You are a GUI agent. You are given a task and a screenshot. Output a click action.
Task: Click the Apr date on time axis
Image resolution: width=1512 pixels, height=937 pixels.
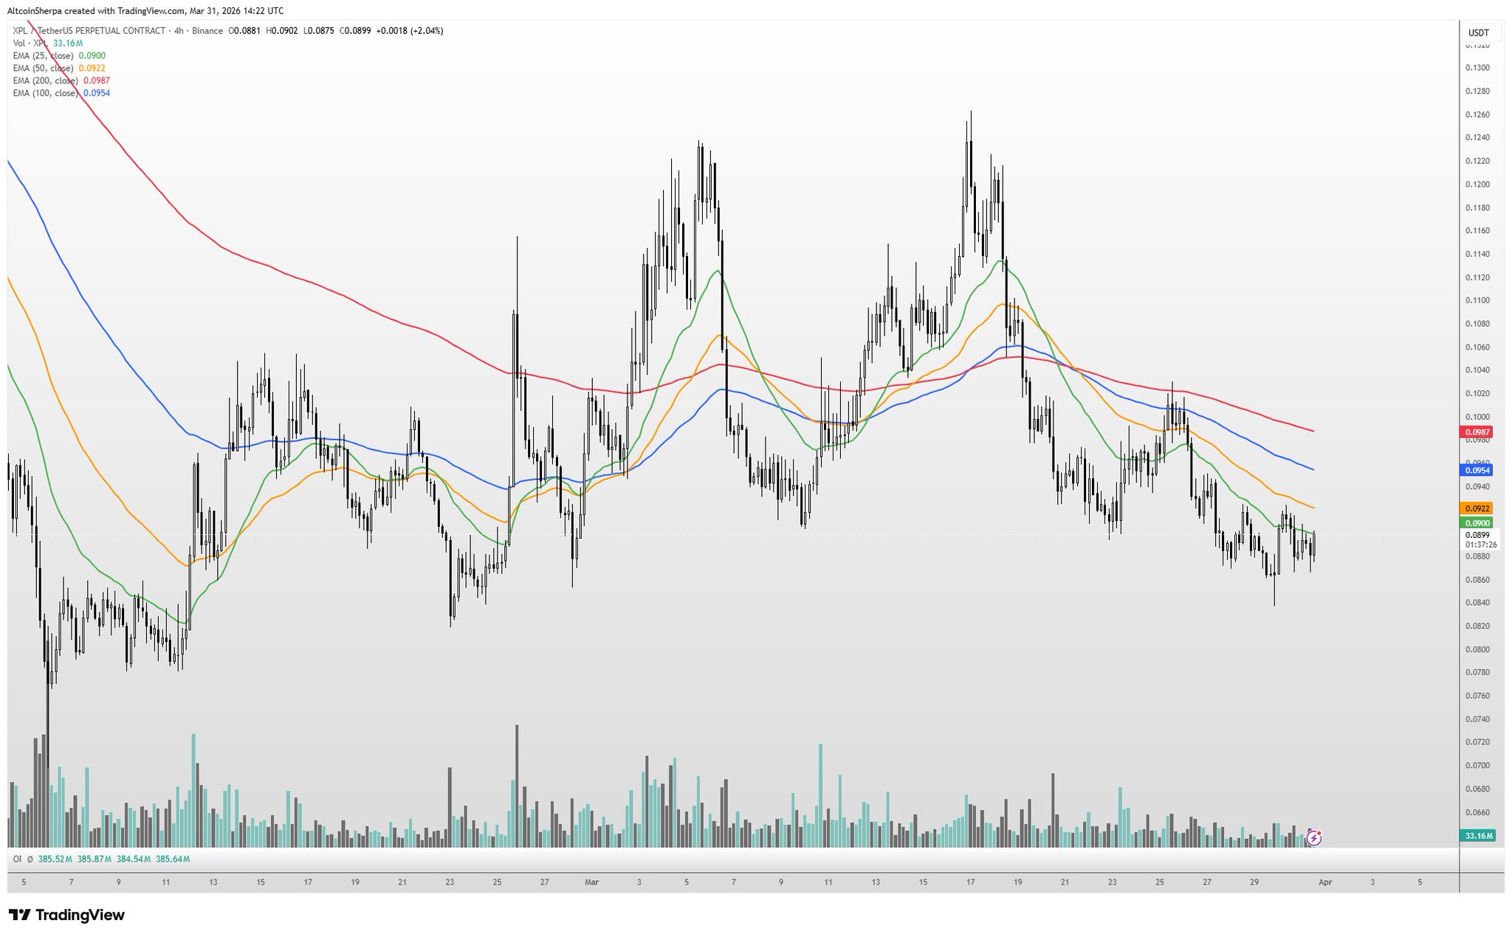click(x=1325, y=882)
